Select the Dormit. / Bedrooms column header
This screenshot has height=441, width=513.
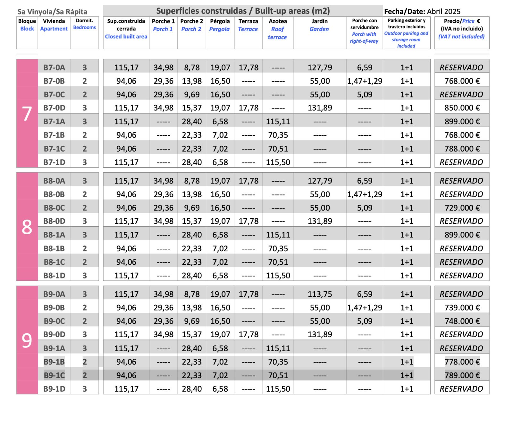84,24
